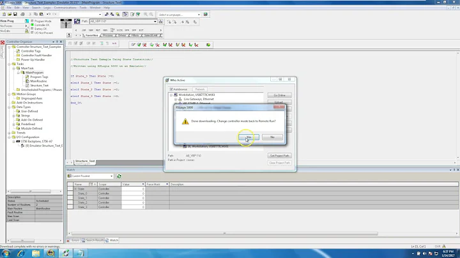Click the green arrow icon at editor toolbar end

(208, 45)
